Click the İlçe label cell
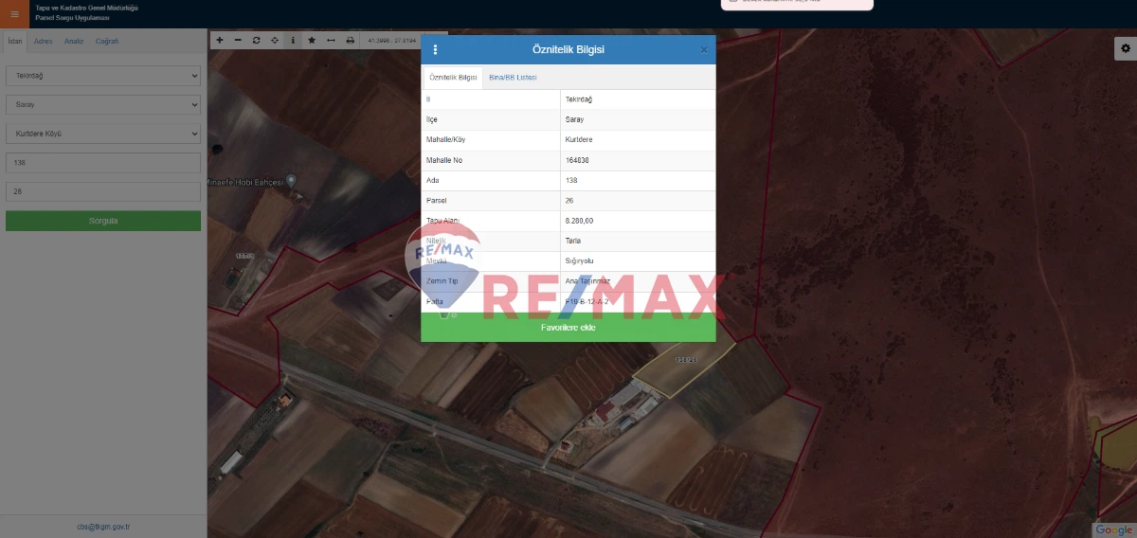The image size is (1137, 538). point(491,119)
